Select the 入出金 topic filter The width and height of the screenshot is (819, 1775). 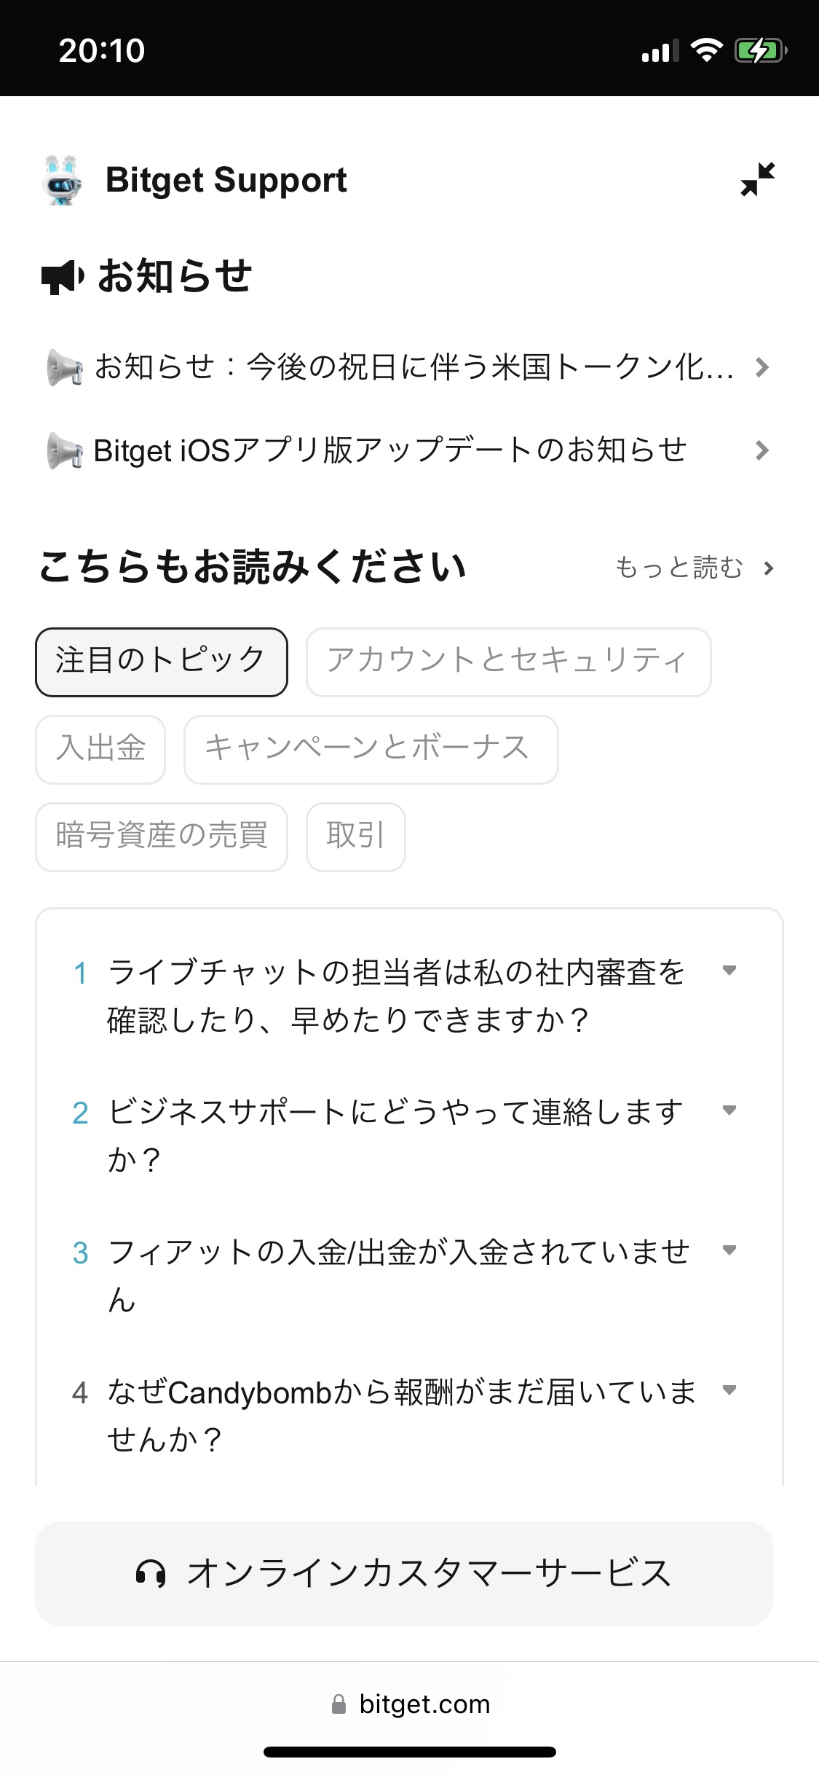coord(100,750)
